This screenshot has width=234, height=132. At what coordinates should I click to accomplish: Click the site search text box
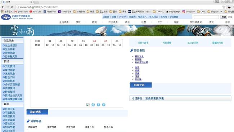tap(206, 17)
